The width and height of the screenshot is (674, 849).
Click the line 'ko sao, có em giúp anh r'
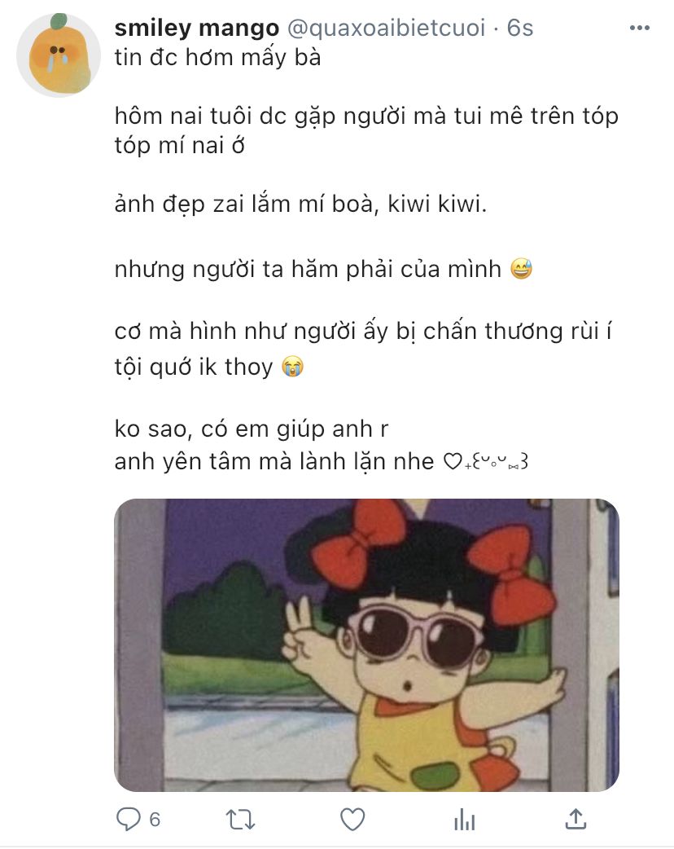click(252, 429)
